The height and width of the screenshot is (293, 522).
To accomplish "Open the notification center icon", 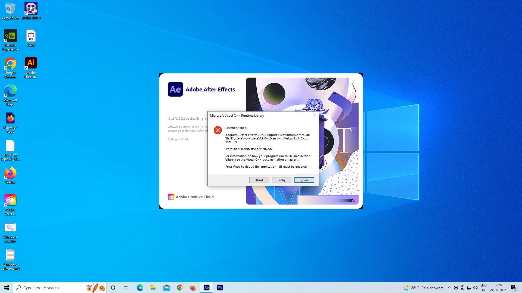I will pyautogui.click(x=513, y=288).
